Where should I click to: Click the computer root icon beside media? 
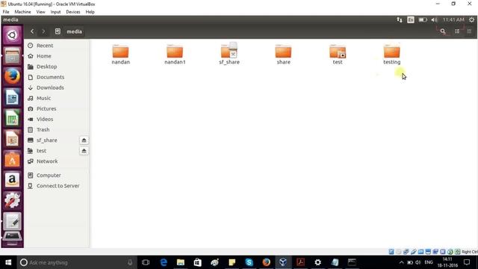tap(58, 31)
